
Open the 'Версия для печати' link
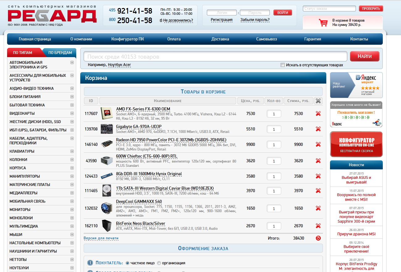pyautogui.click(x=101, y=238)
